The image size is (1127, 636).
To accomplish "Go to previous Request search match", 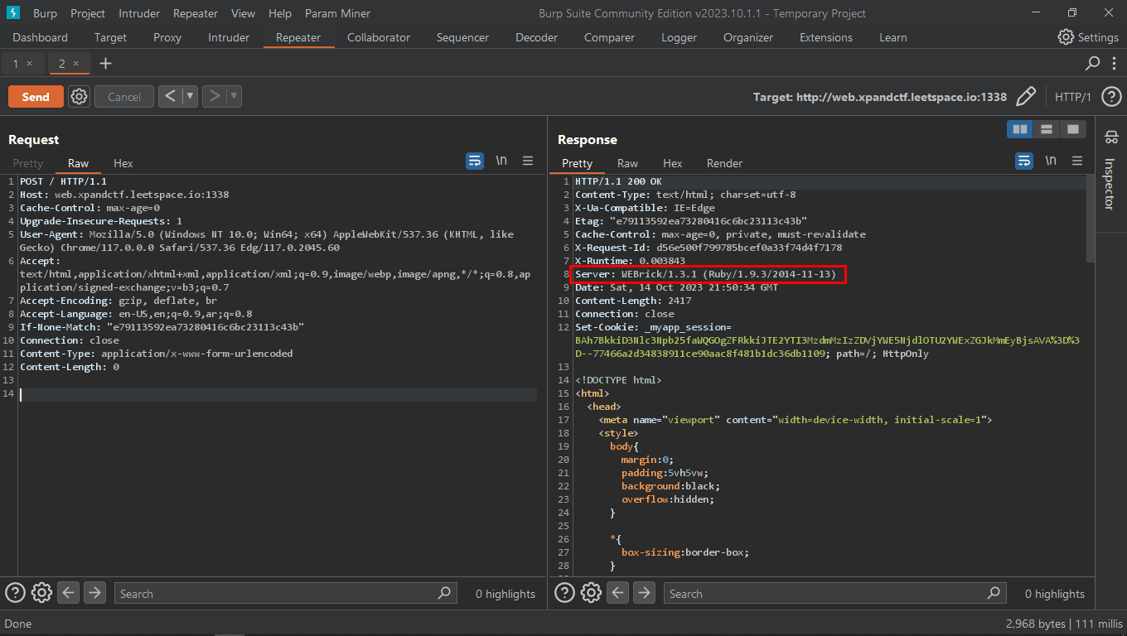I will 68,593.
